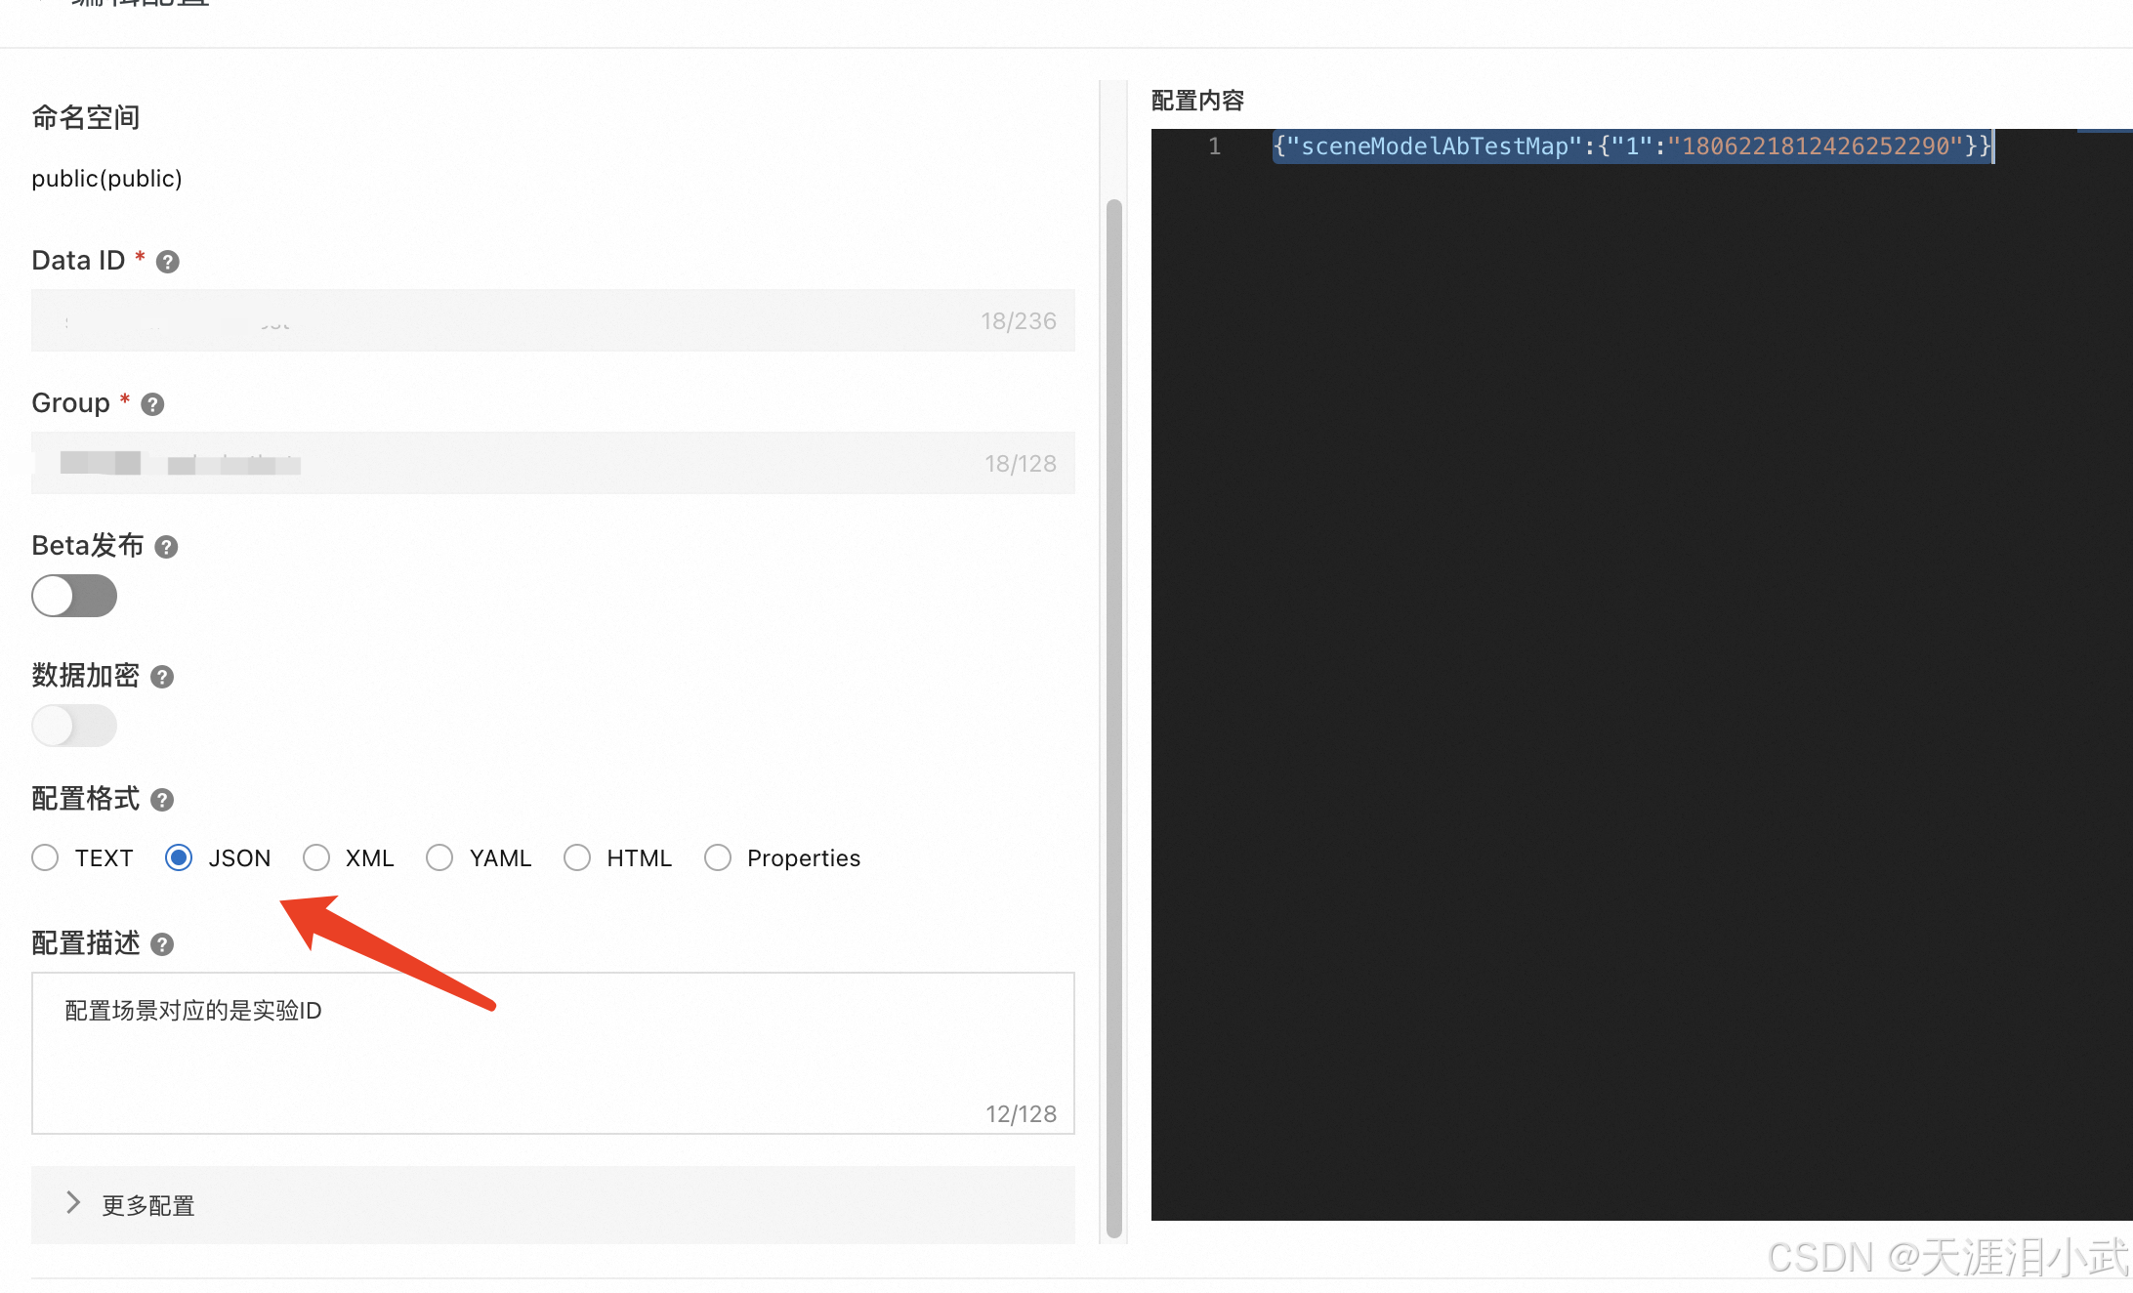Click the 配置格式 help icon

tap(161, 799)
